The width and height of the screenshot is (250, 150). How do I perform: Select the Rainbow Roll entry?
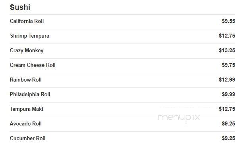pyautogui.click(x=26, y=80)
